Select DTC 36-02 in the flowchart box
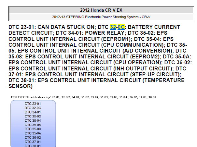Image resolution: width=197 pixels, height=147 pixels. point(33,138)
